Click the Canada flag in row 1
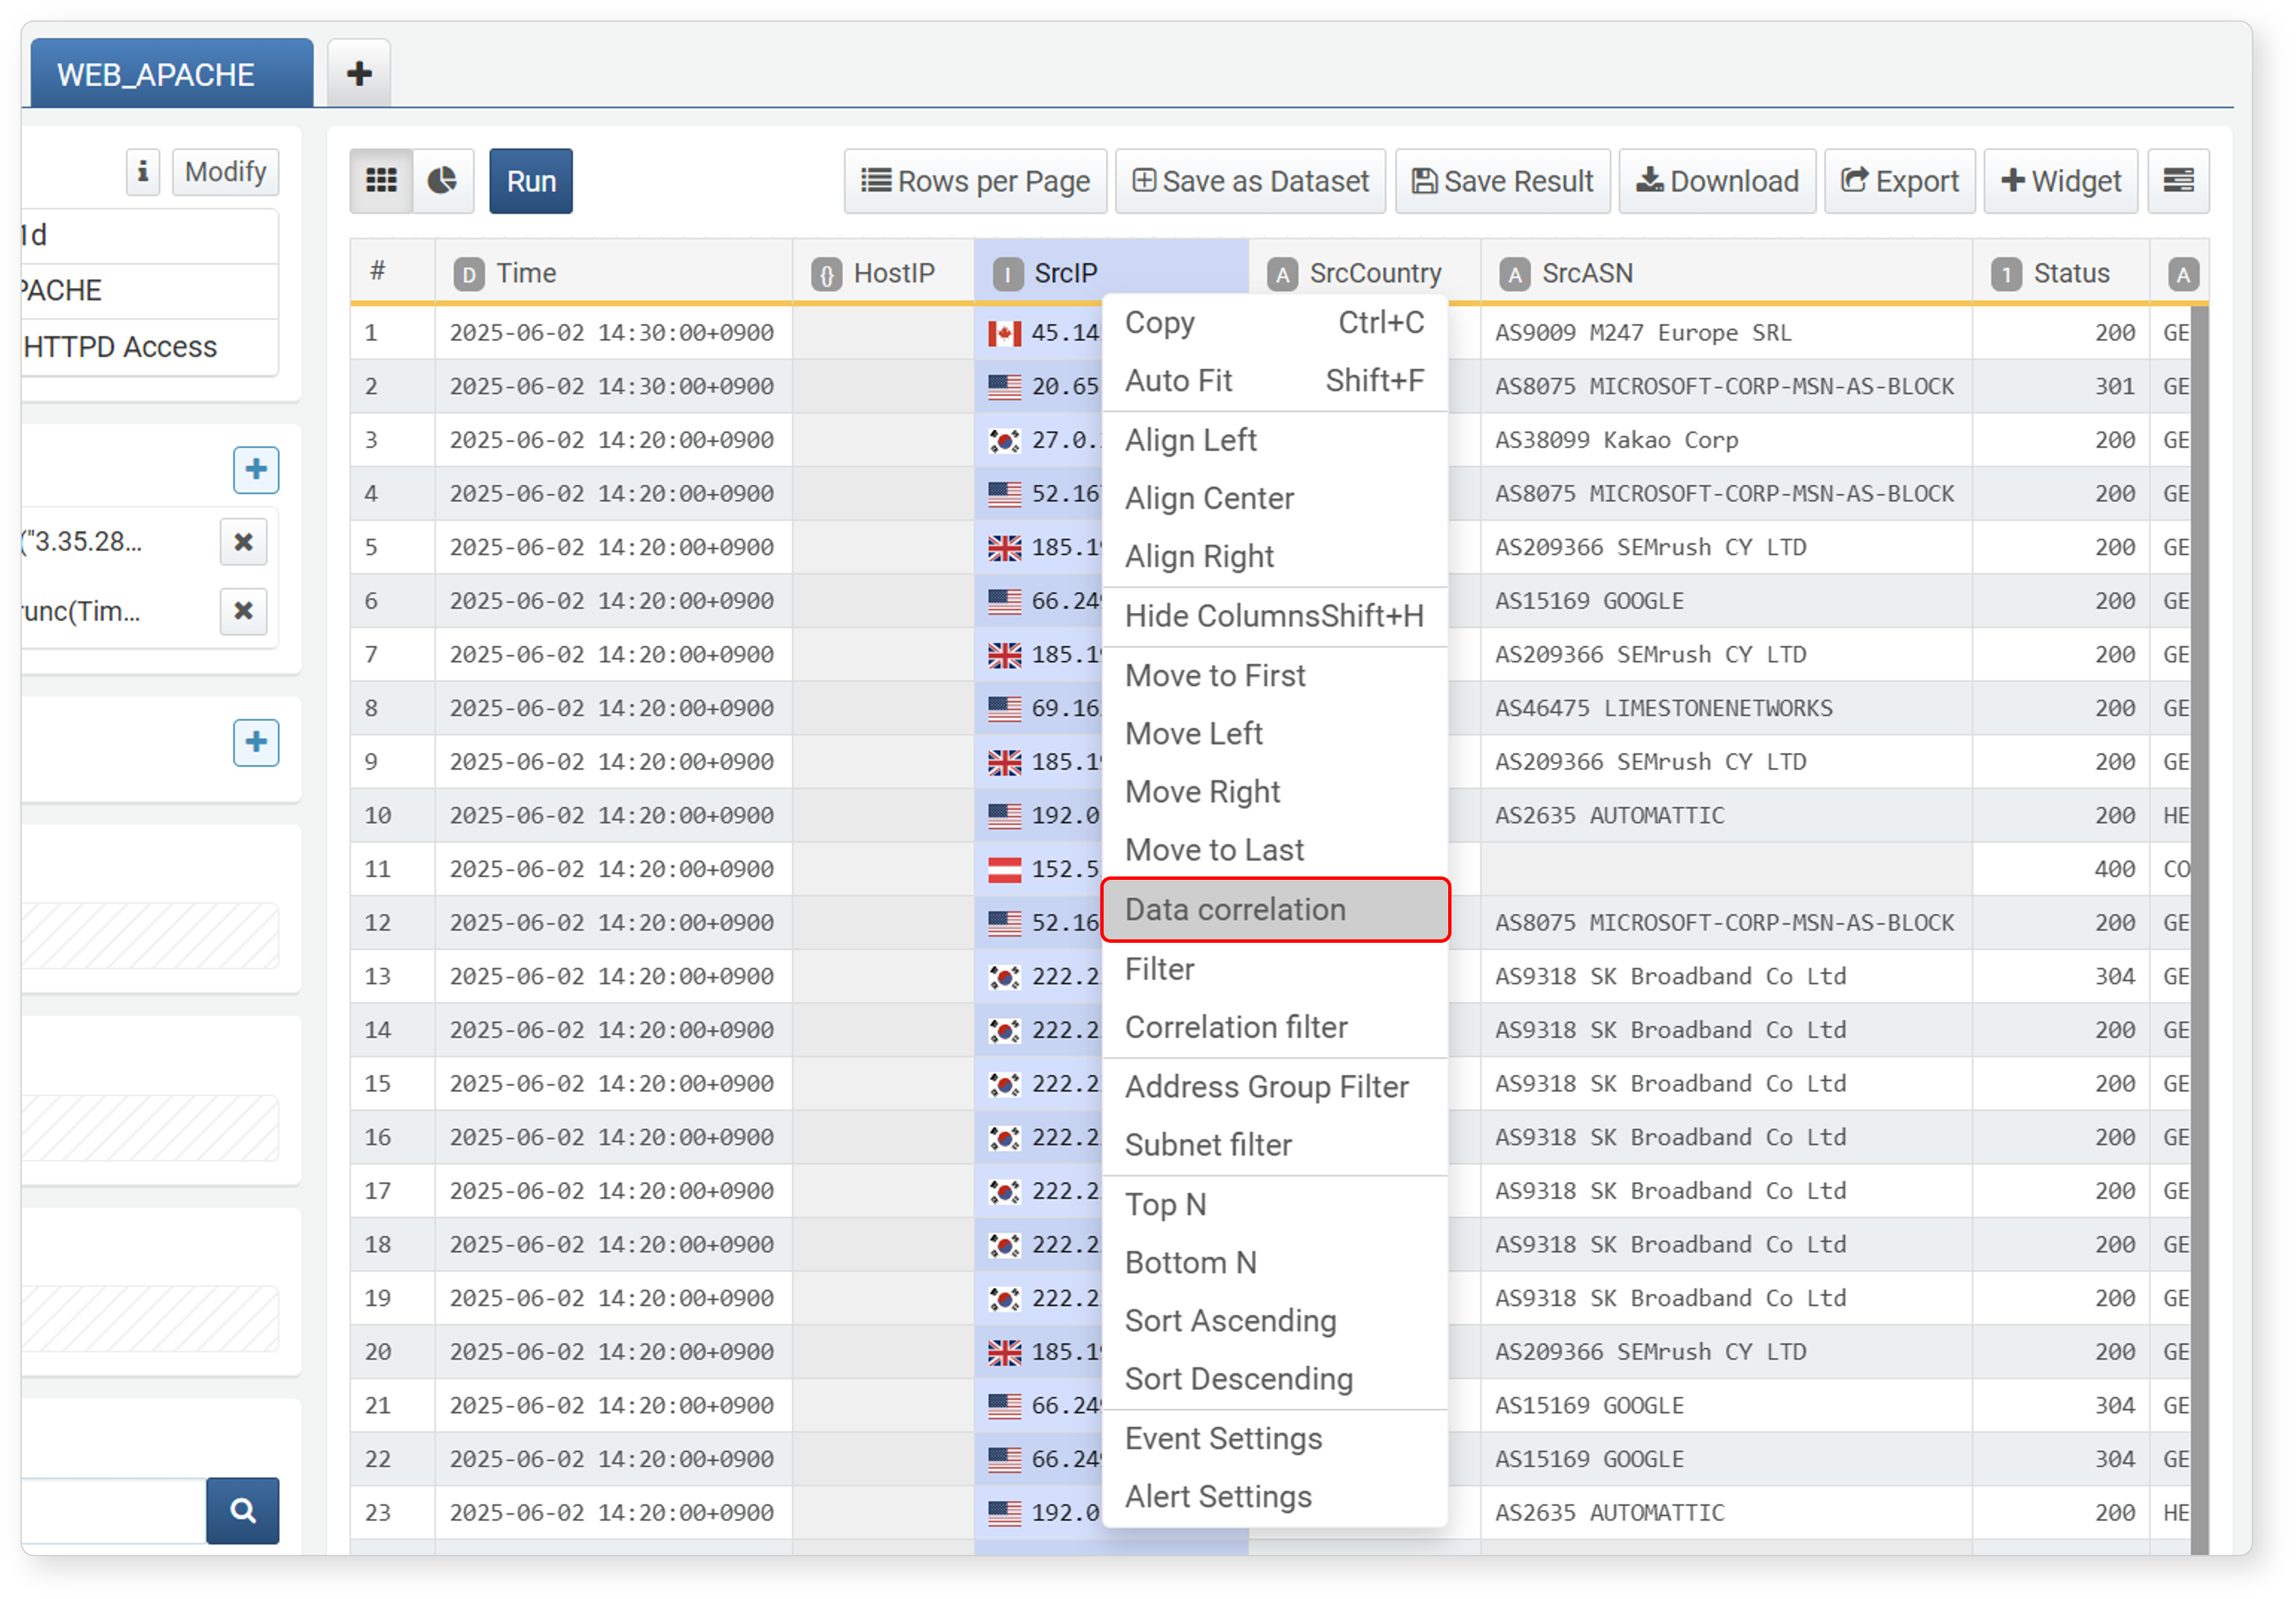The width and height of the screenshot is (2296, 1599). click(x=1004, y=333)
